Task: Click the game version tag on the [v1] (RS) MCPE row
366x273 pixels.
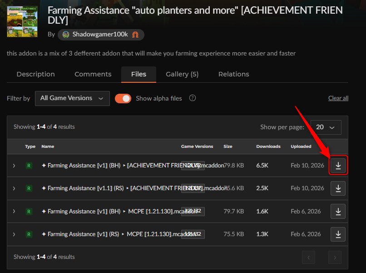Action: tap(193, 234)
